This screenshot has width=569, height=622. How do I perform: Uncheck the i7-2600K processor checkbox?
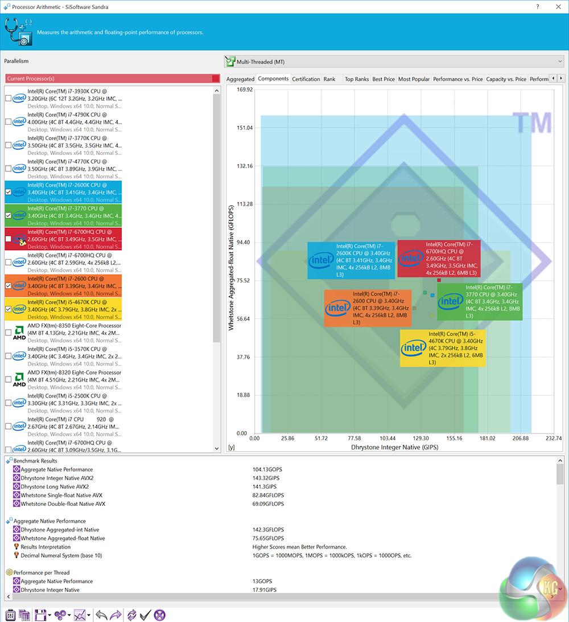(x=9, y=192)
